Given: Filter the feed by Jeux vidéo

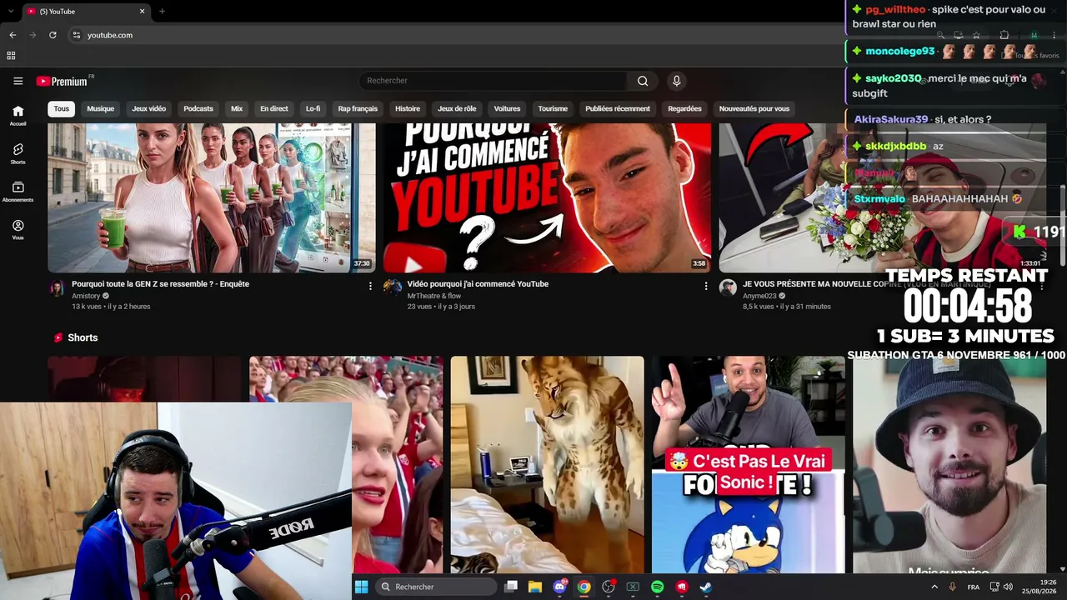Looking at the screenshot, I should (149, 108).
